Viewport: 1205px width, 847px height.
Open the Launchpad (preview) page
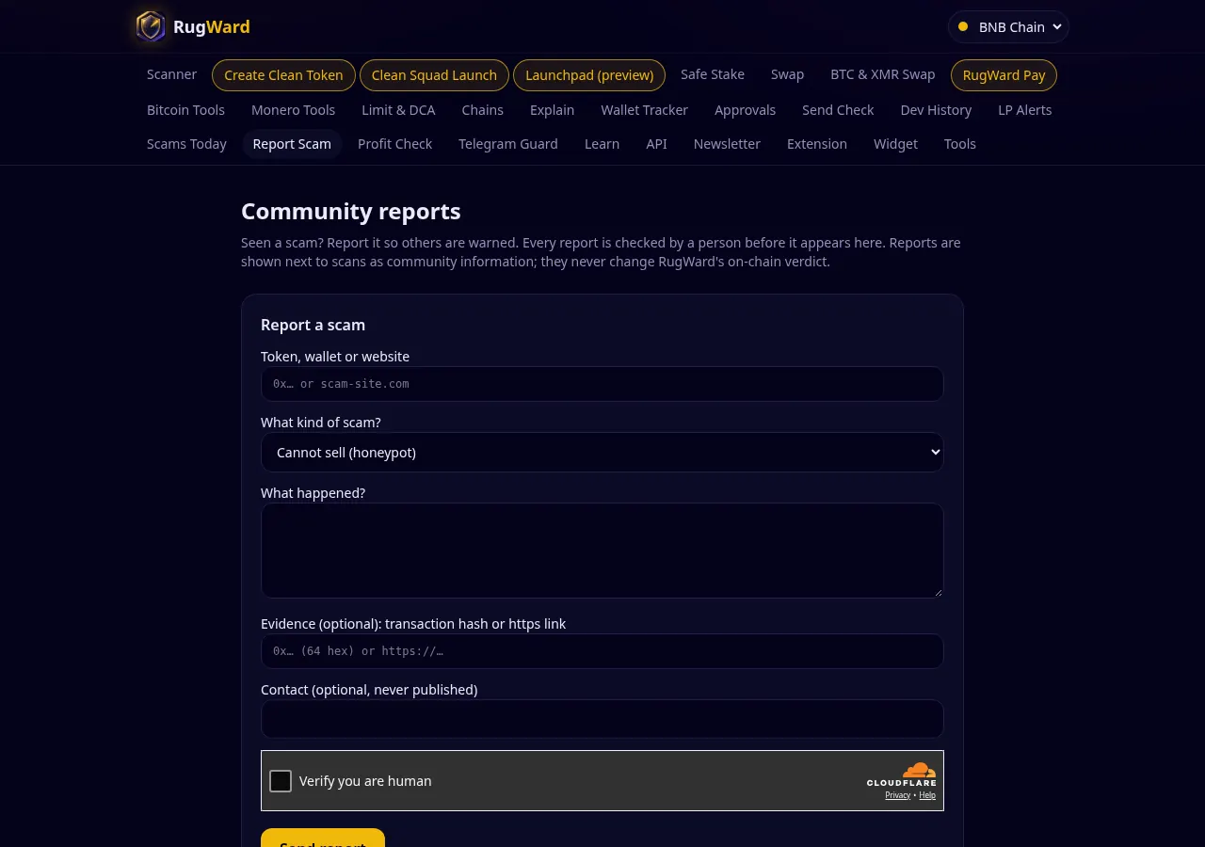(589, 75)
